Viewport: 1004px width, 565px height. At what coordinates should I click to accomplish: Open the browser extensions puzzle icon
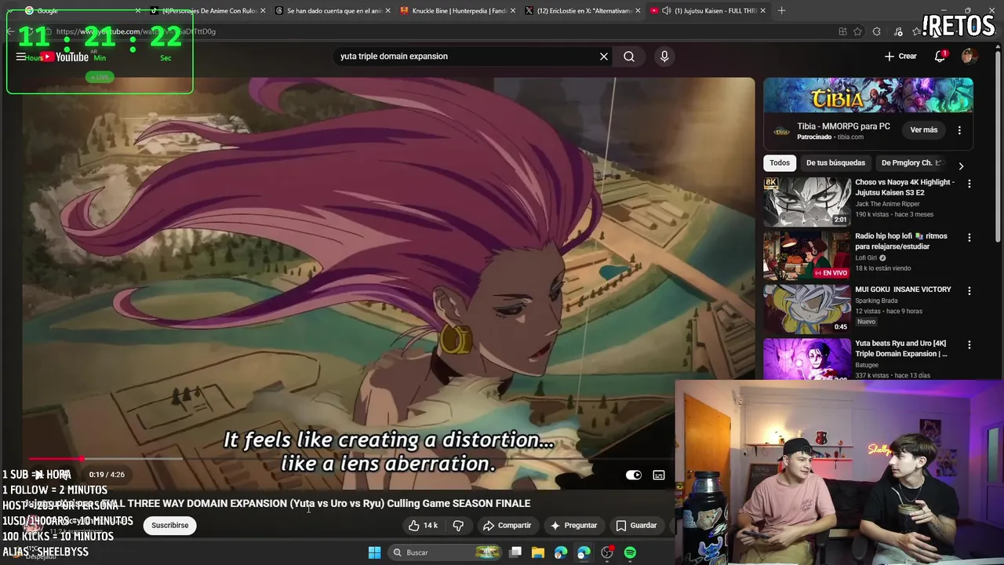coord(876,31)
